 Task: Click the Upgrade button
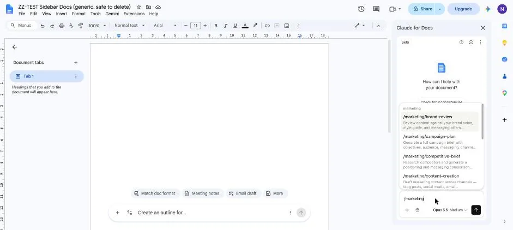coord(463,9)
